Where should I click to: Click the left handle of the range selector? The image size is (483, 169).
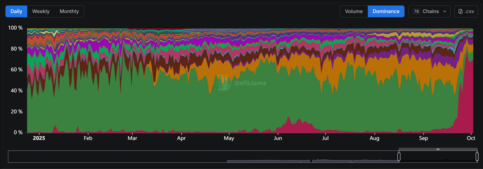(399, 157)
